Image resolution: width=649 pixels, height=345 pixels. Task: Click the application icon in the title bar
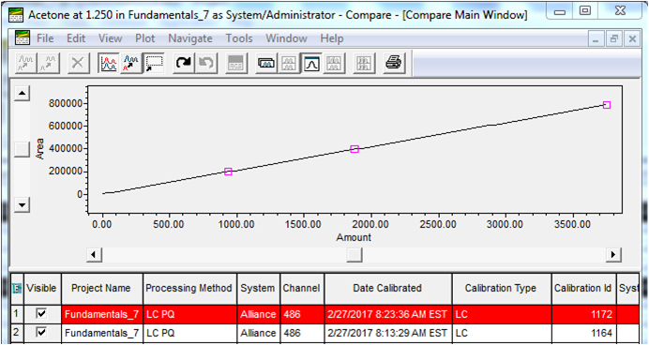[x=16, y=15]
